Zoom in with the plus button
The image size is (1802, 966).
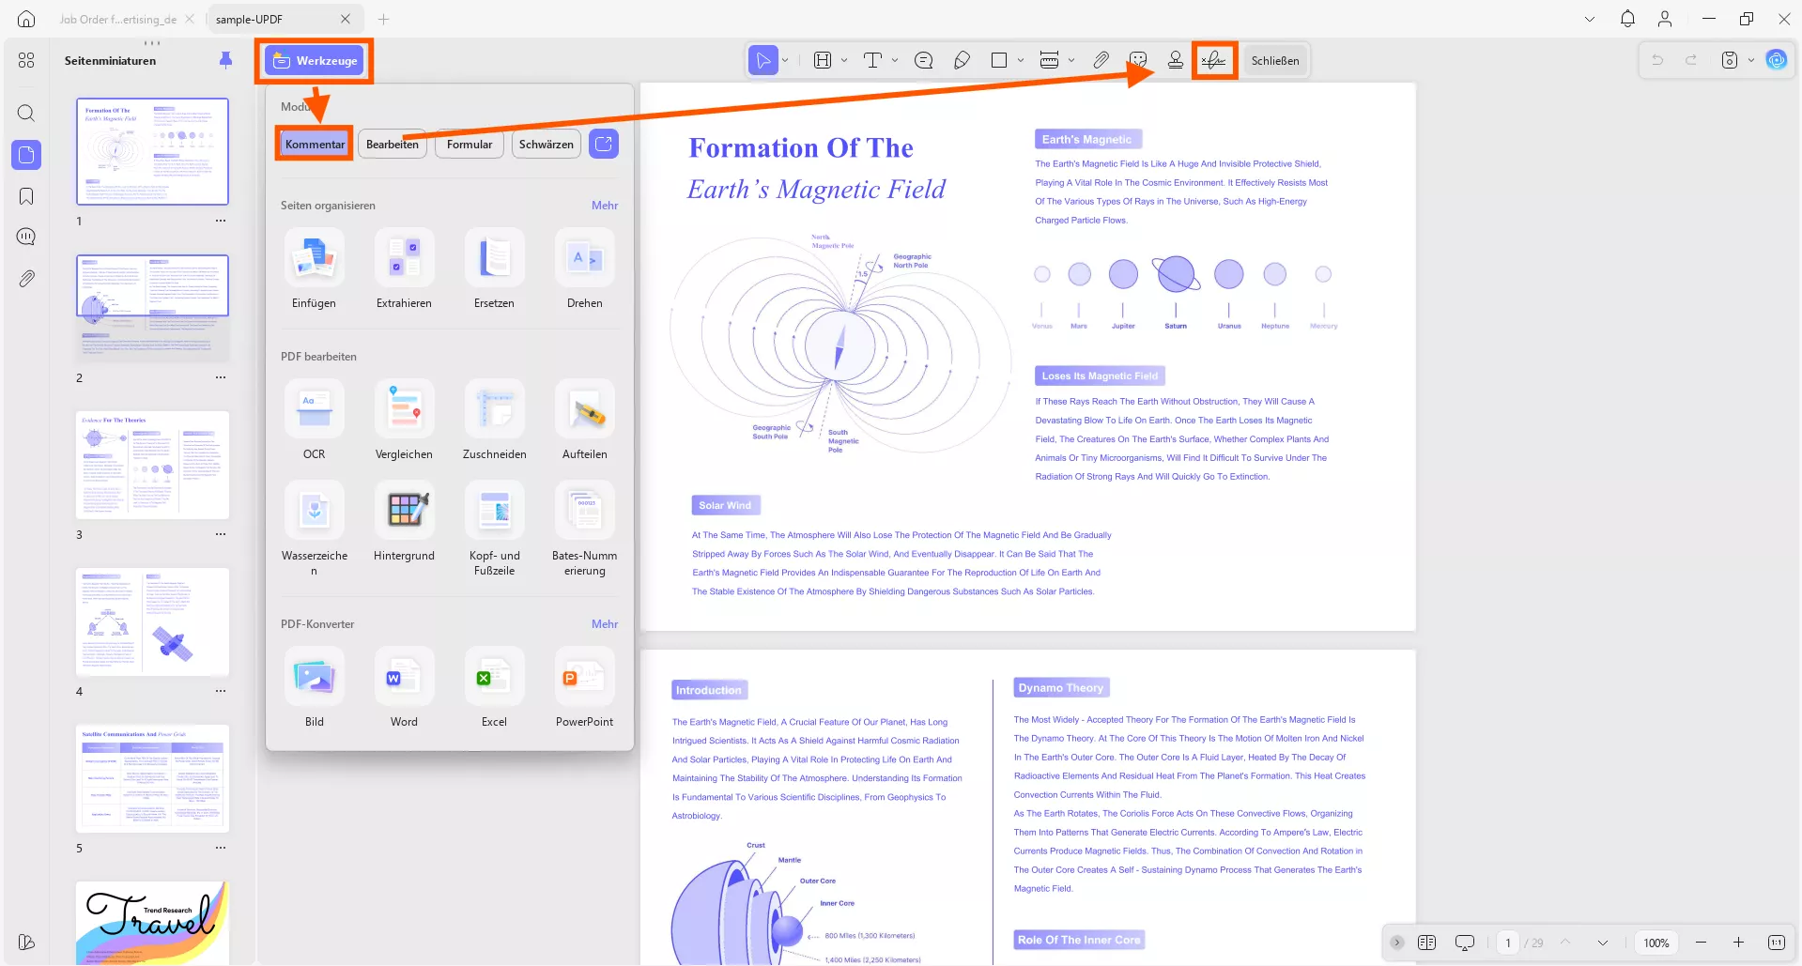[1738, 943]
